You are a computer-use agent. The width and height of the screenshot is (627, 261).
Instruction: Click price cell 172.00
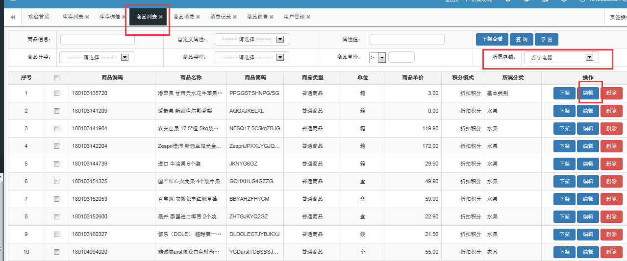(430, 146)
